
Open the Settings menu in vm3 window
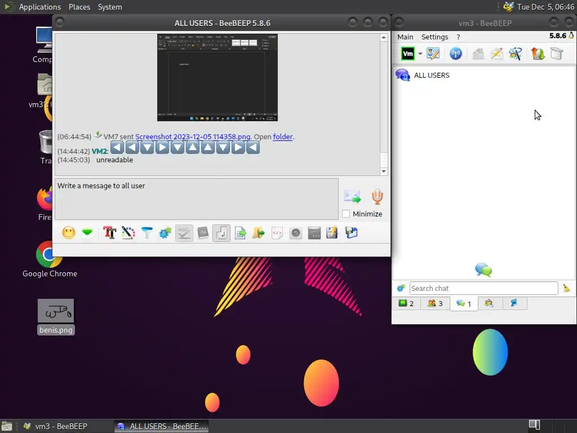click(x=434, y=37)
